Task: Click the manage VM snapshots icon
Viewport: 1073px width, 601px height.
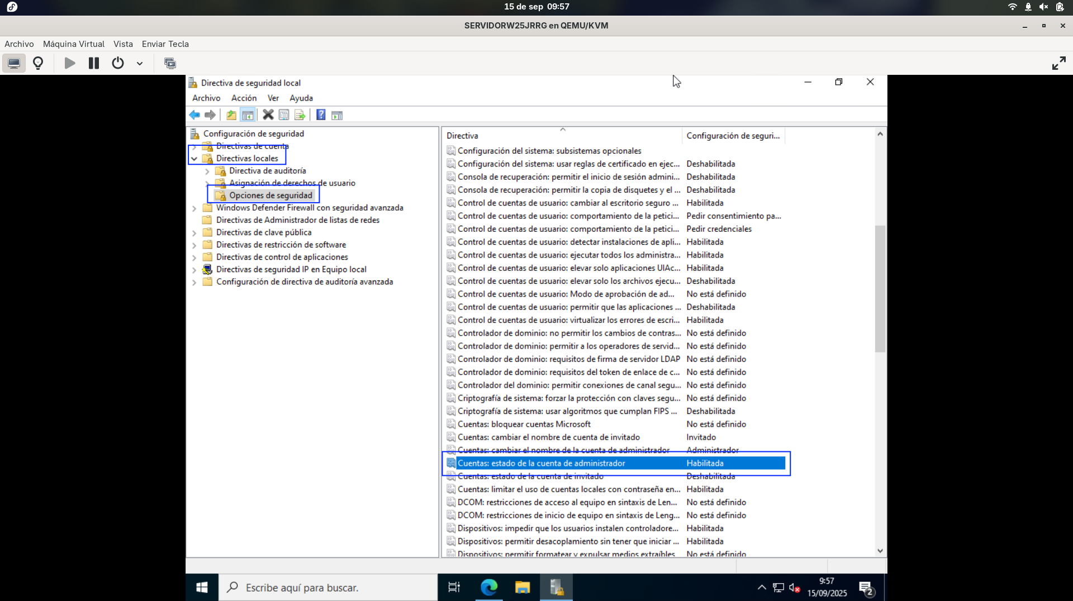Action: 170,63
